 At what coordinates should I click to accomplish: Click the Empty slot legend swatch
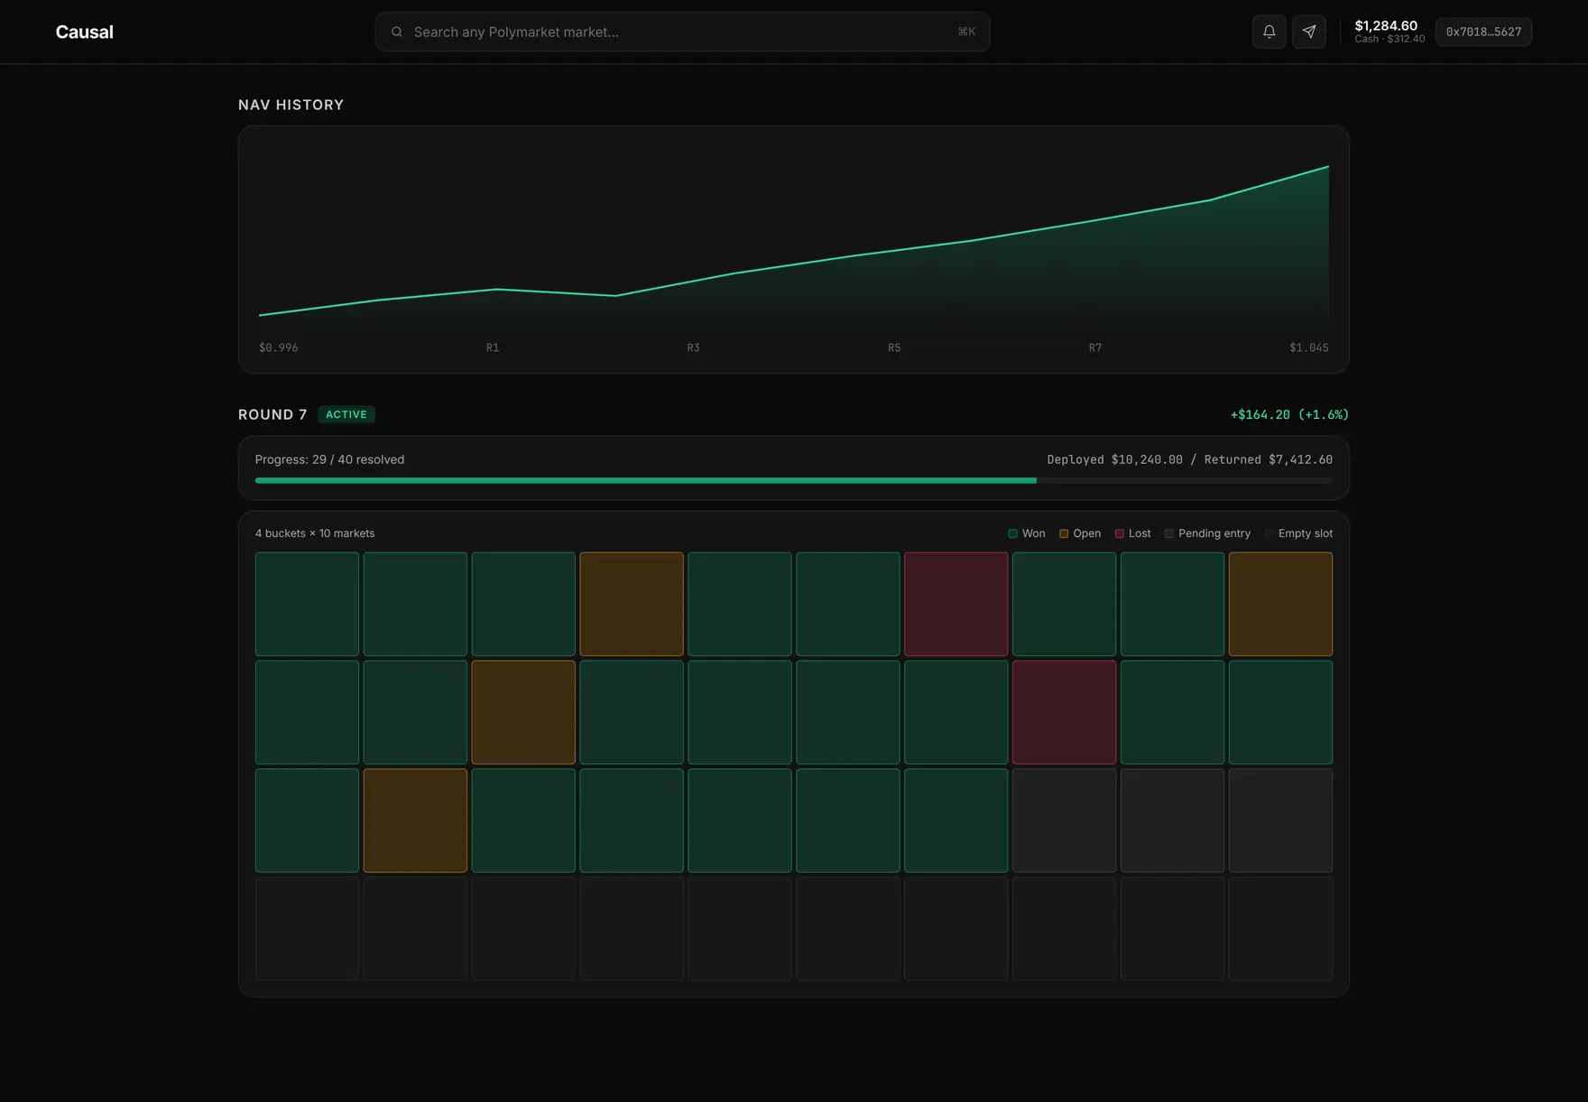point(1269,533)
